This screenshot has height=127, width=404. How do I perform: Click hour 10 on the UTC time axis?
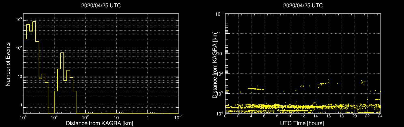pos(290,116)
